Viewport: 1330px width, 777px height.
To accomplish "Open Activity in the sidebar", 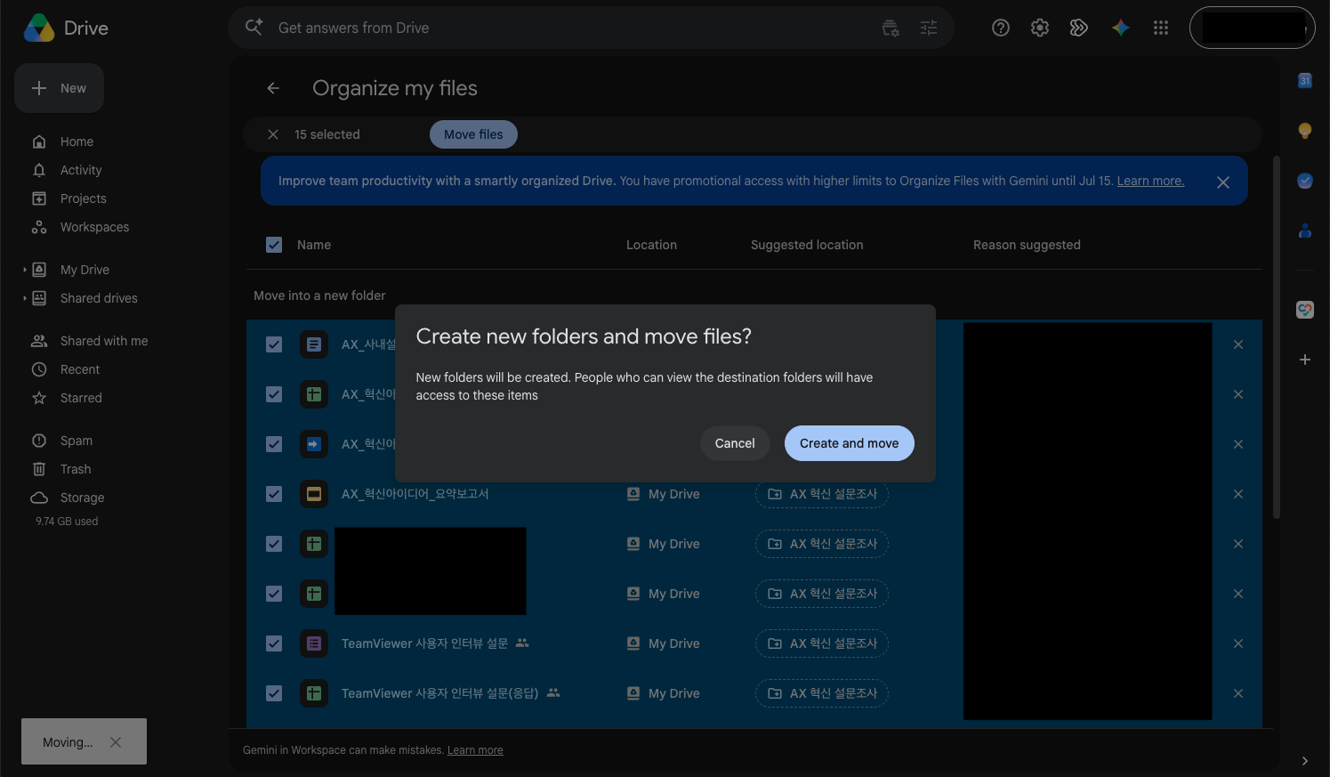I will [81, 170].
